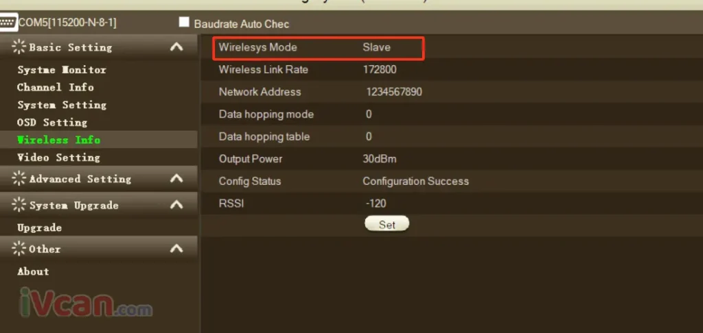Select the Video Setting menu item
The height and width of the screenshot is (333, 703).
tap(58, 158)
